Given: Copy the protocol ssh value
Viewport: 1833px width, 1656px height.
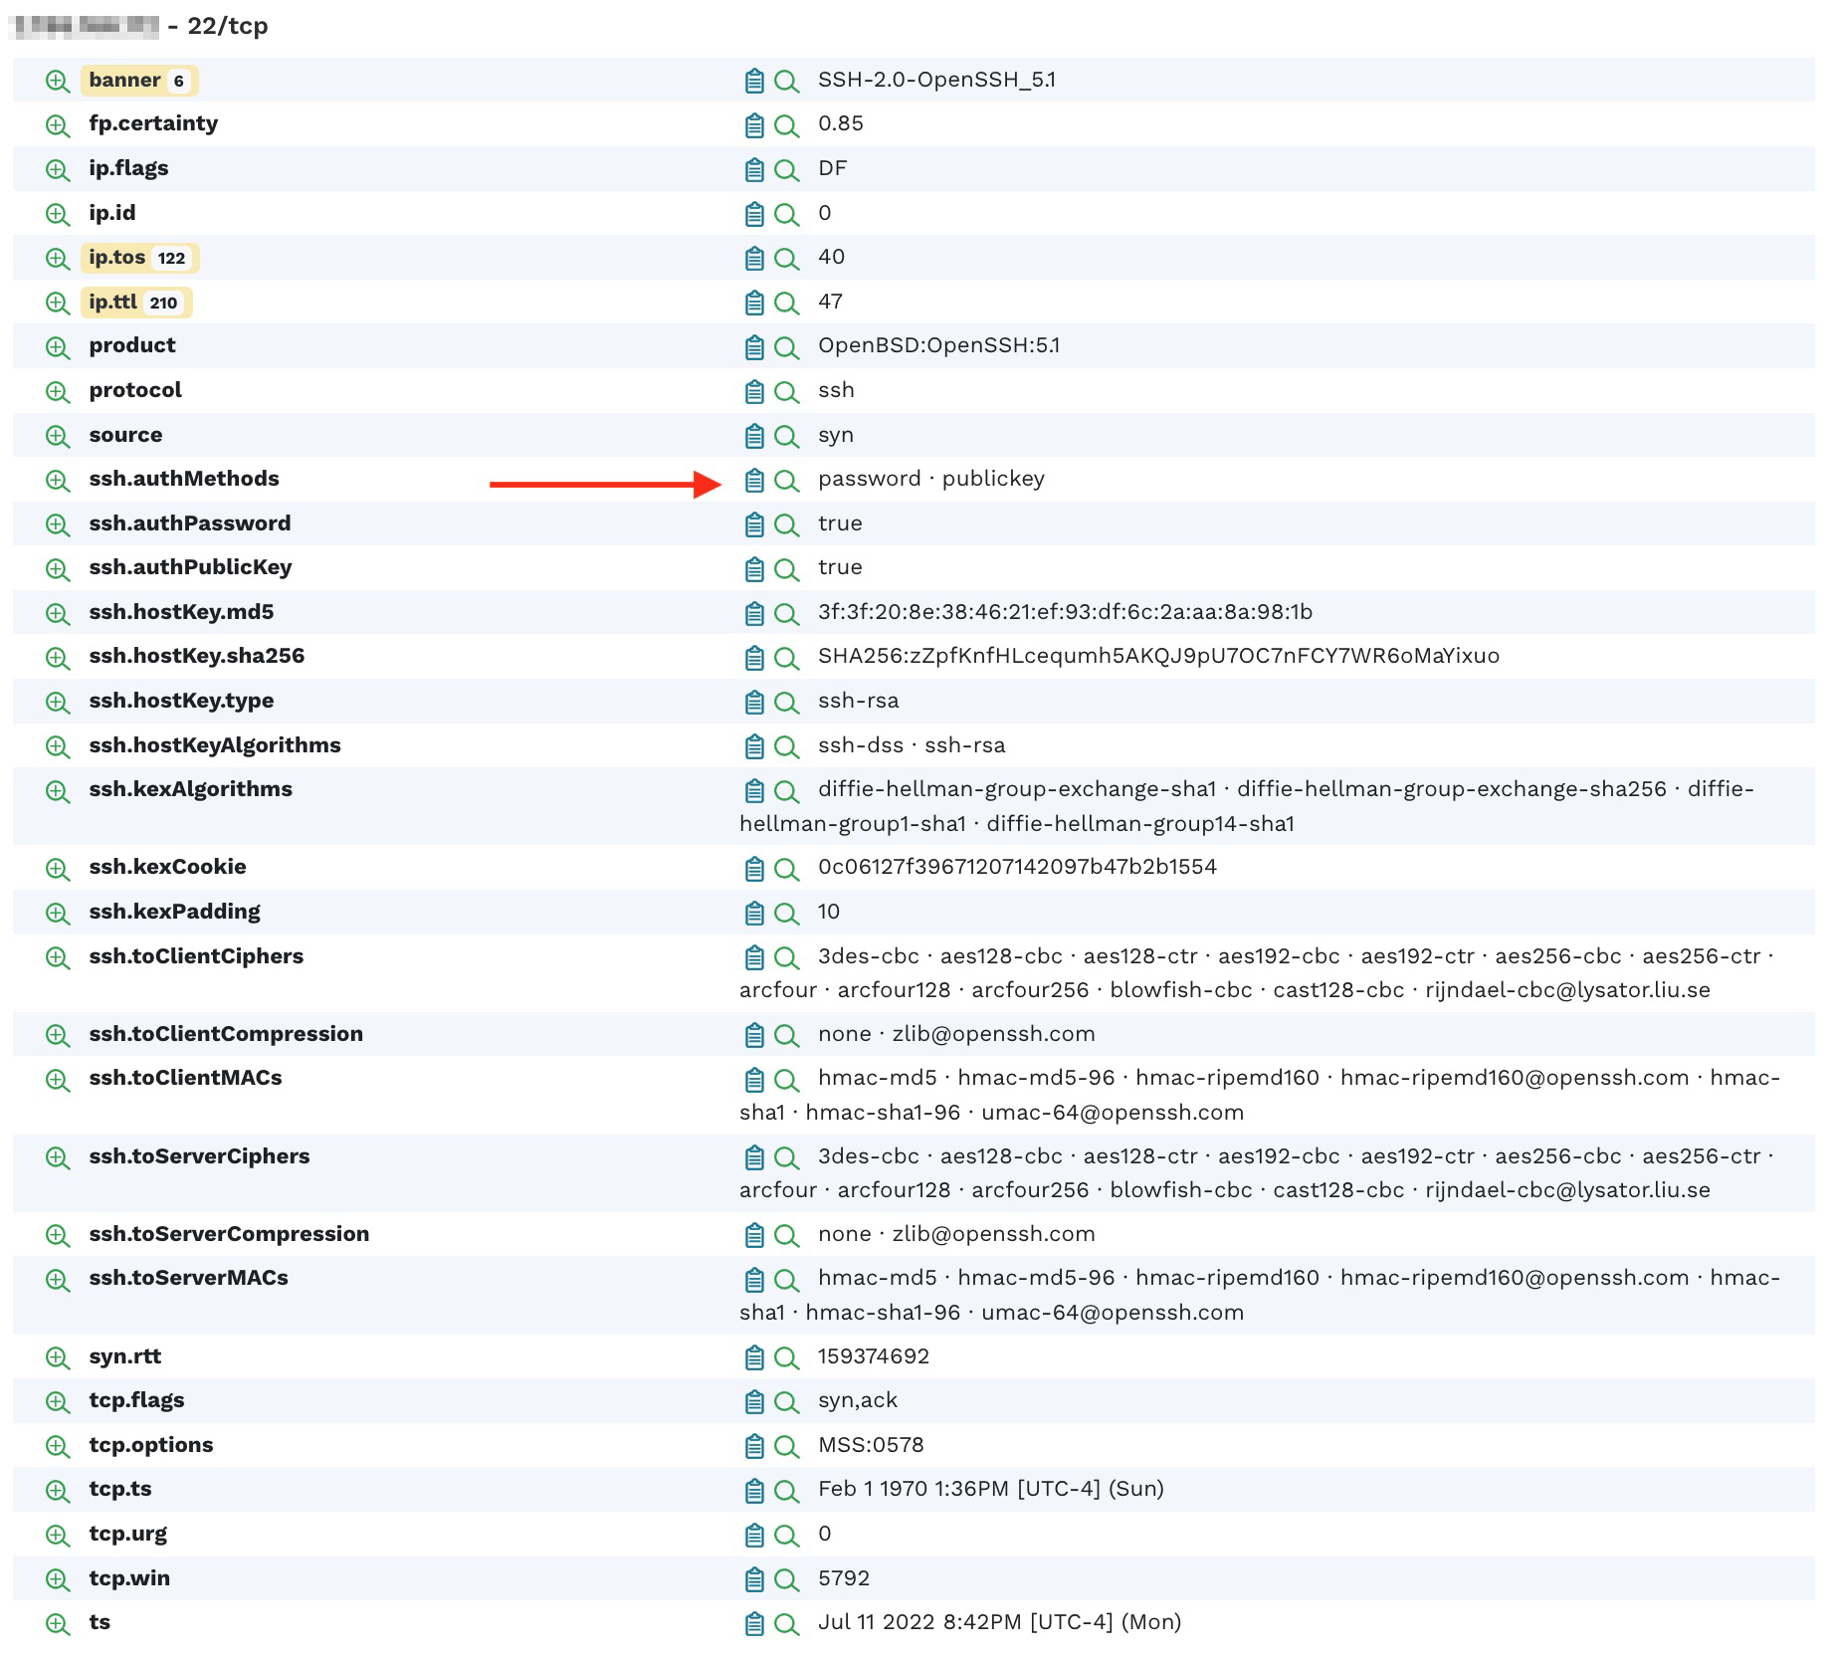Looking at the screenshot, I should coord(754,391).
